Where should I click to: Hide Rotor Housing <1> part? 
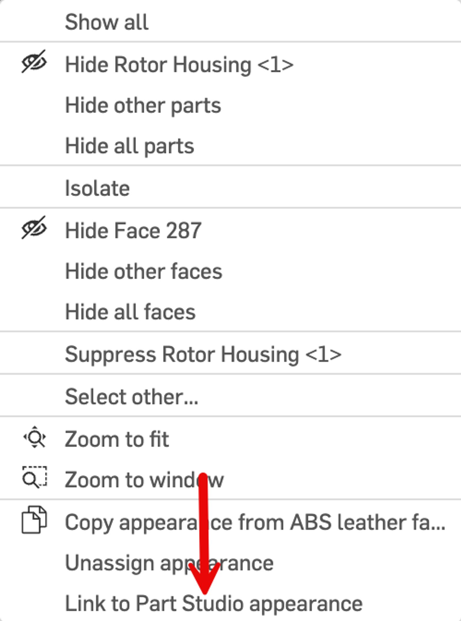(x=179, y=65)
